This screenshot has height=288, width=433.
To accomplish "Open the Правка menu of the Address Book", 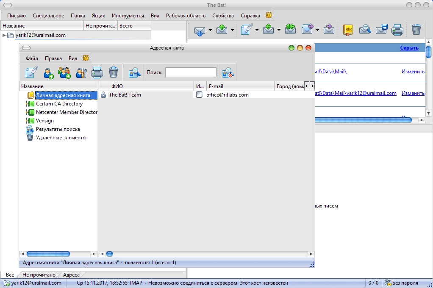I will click(53, 58).
